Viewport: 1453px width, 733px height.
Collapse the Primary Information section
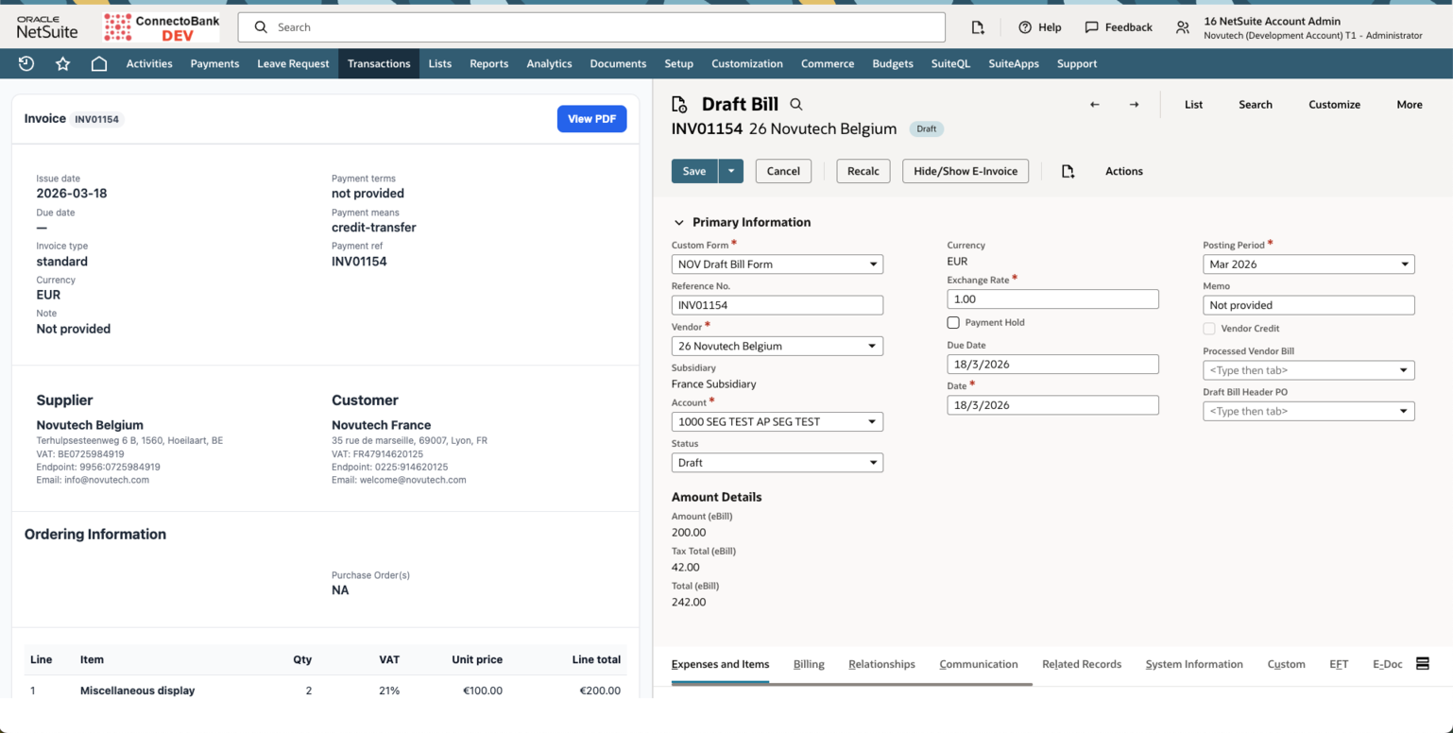pos(678,222)
